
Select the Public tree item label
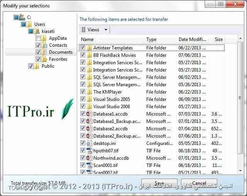pyautogui.click(x=48, y=66)
